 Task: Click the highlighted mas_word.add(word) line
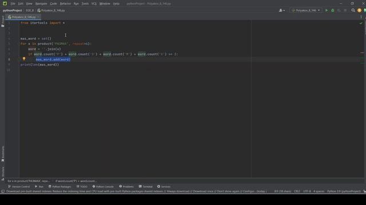(x=53, y=59)
